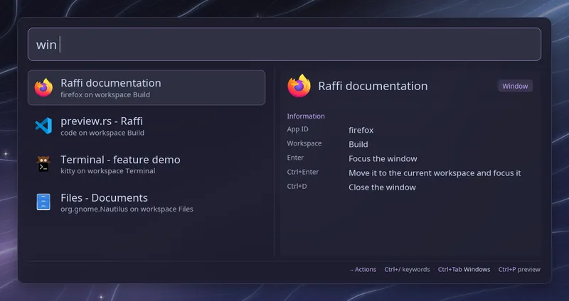Click Firefox icon in Raffi documentation row

43,87
